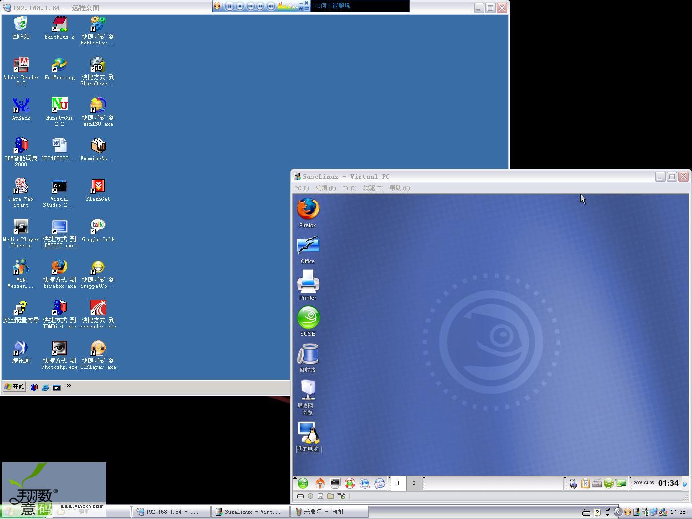Click the keyboard language bar icon
Viewport: 692px width, 519px height.
586,512
